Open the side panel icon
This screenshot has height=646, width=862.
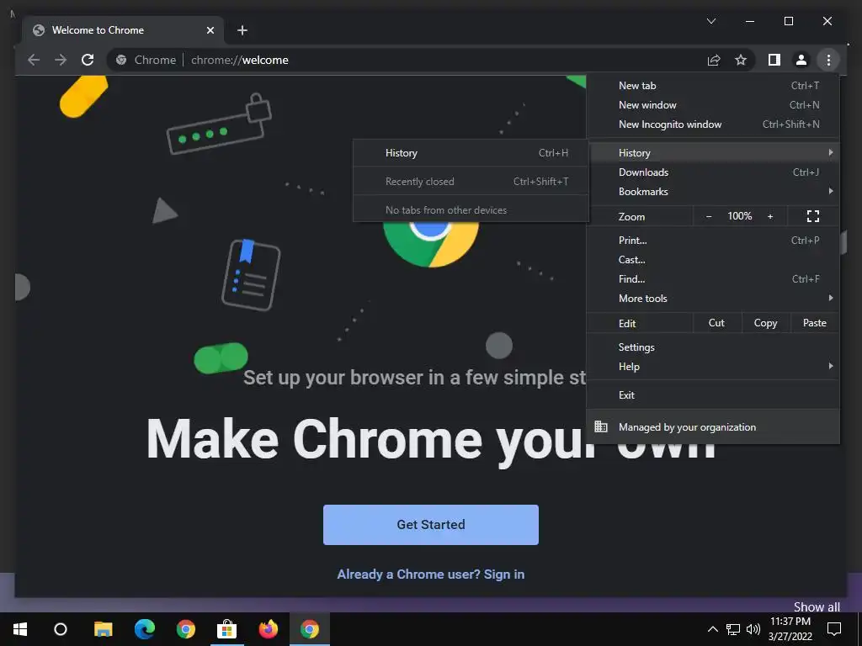point(774,60)
